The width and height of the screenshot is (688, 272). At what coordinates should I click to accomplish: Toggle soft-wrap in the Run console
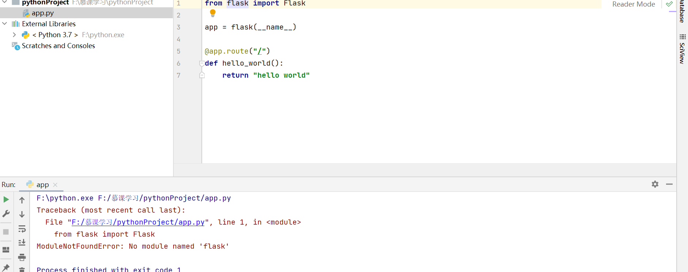click(22, 229)
